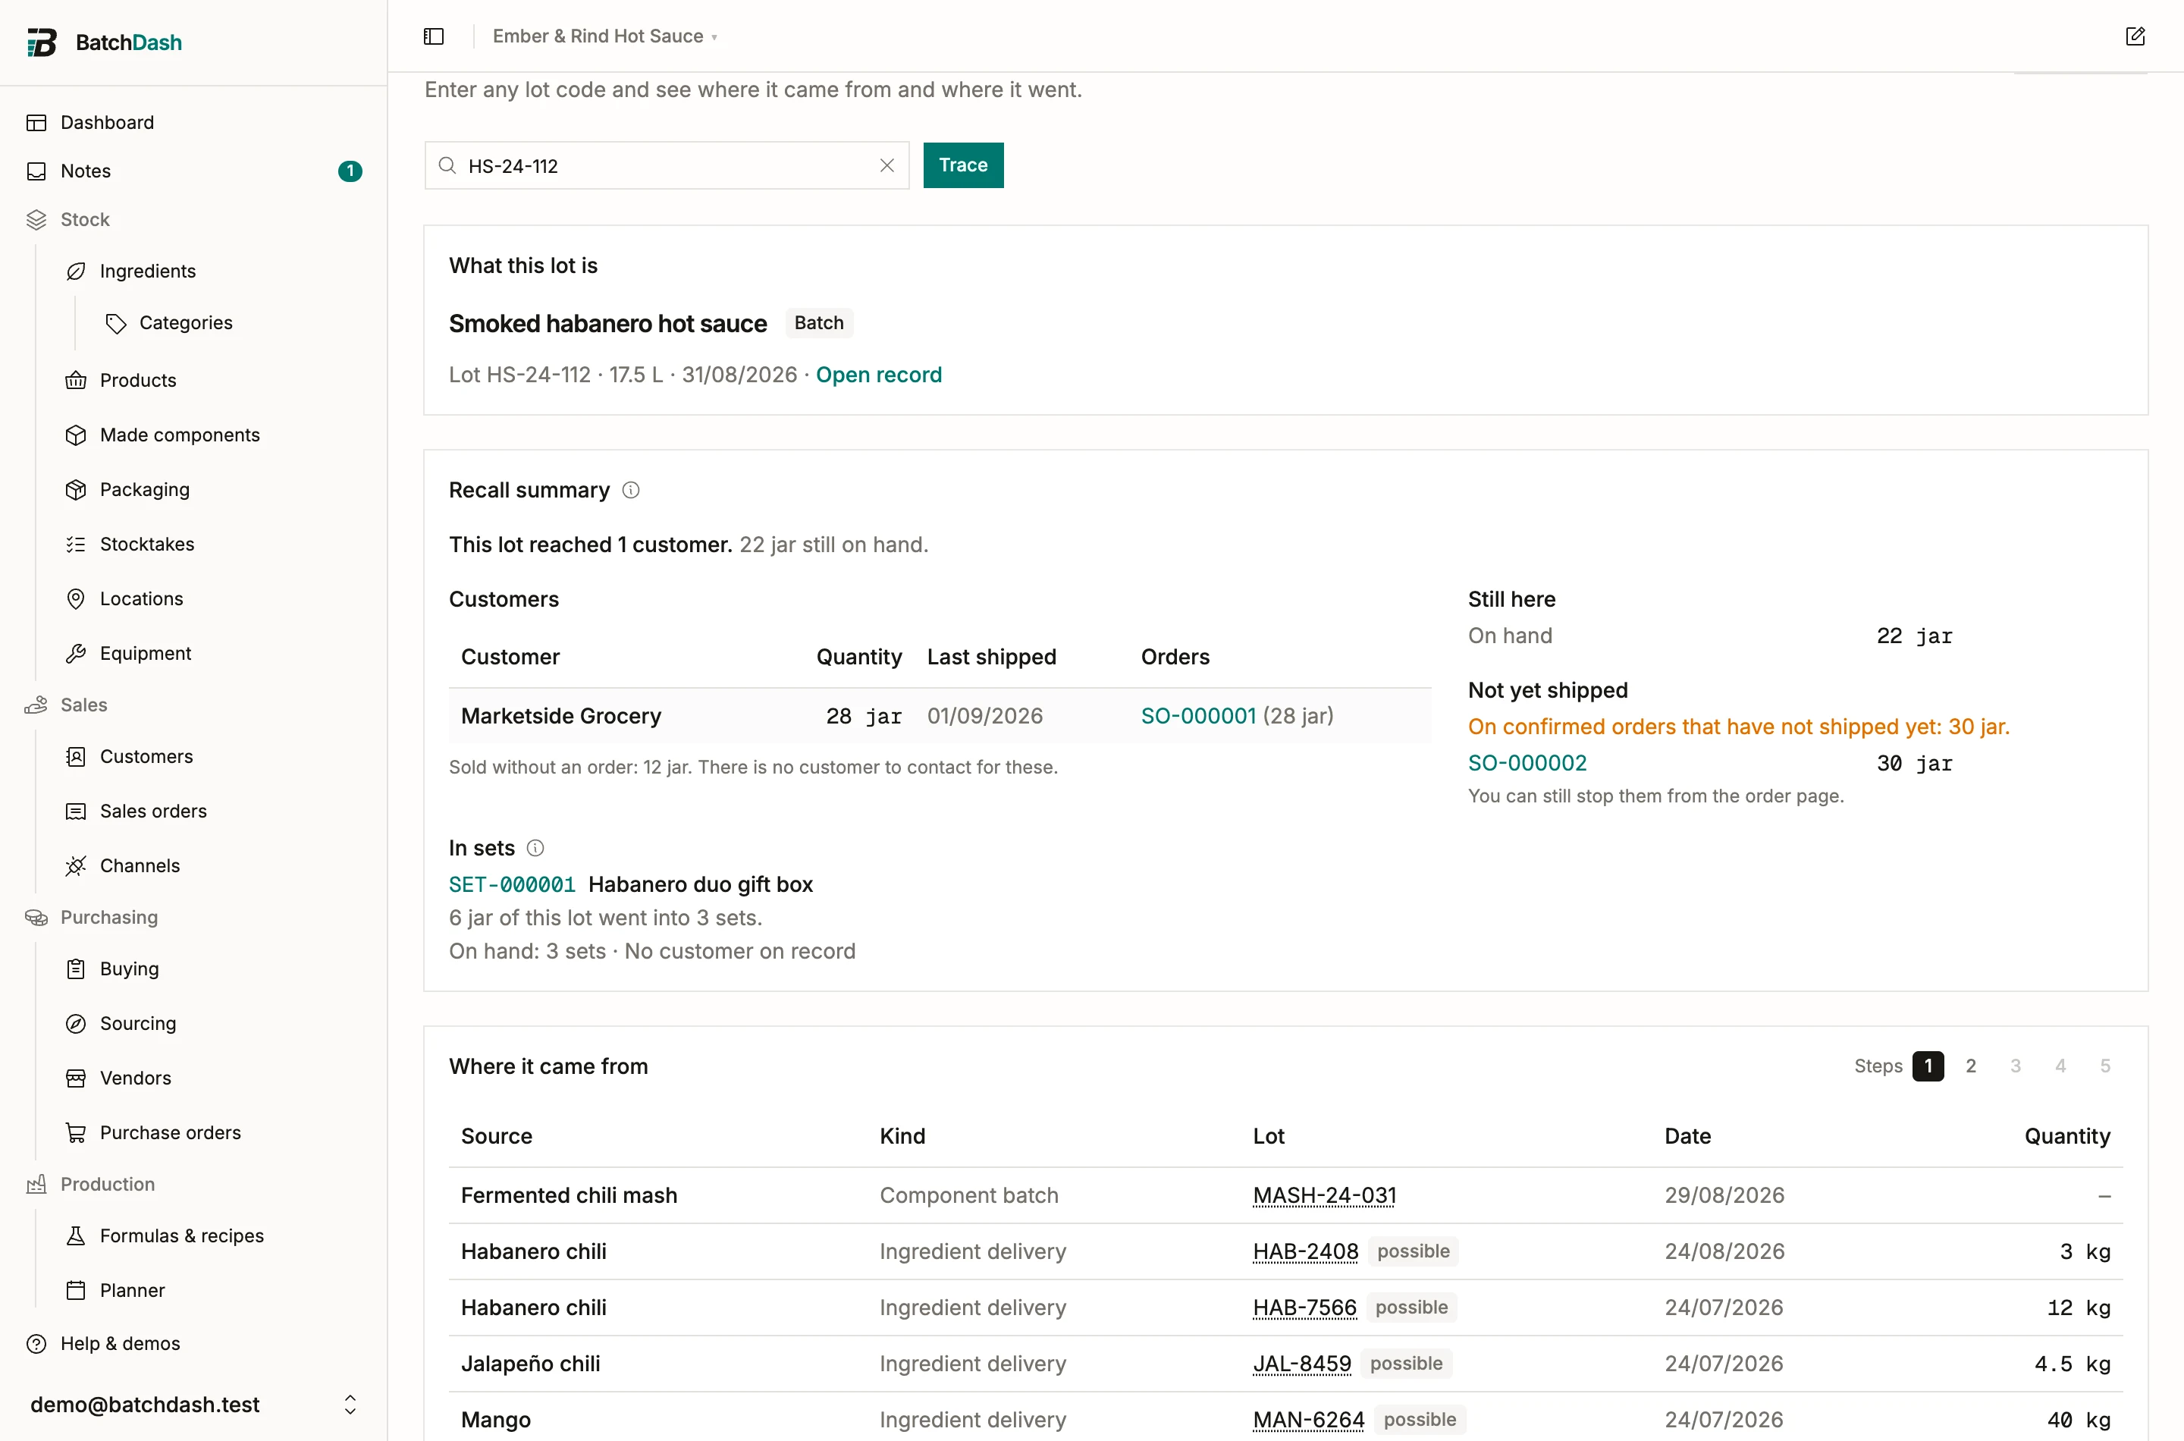Image resolution: width=2184 pixels, height=1441 pixels.
Task: Open lot HAB-2408
Action: point(1306,1251)
